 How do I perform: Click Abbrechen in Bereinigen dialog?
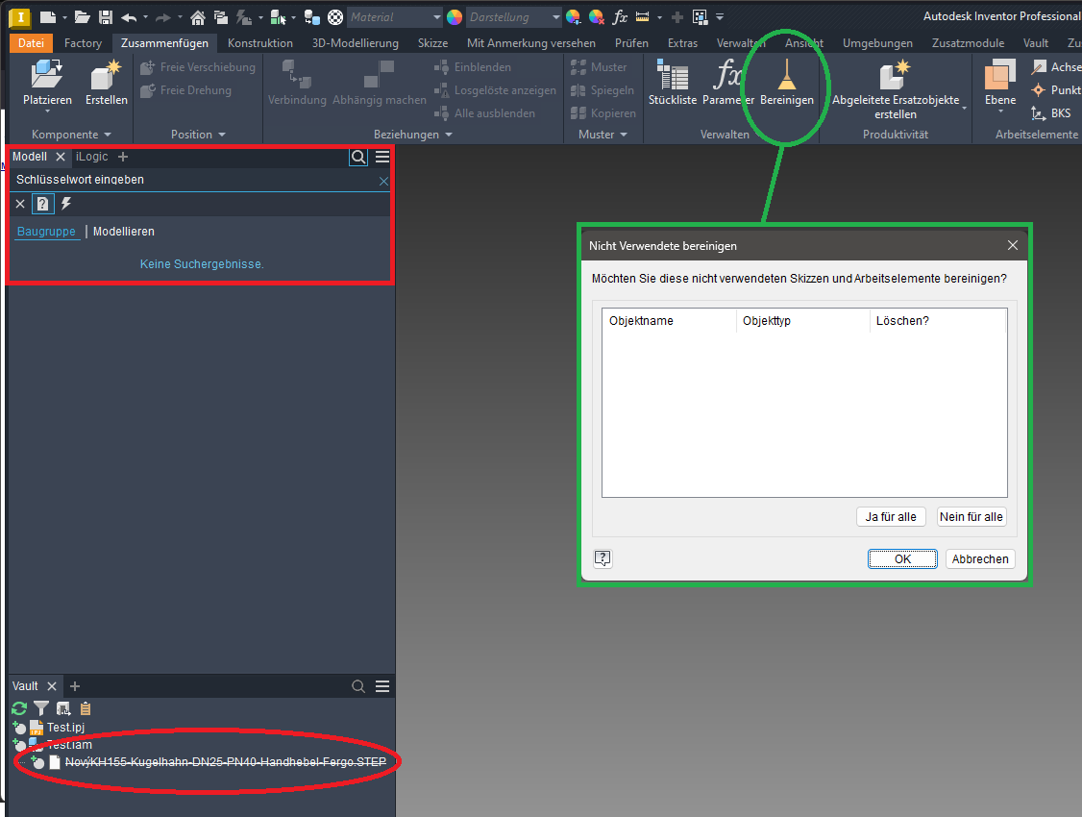980,559
